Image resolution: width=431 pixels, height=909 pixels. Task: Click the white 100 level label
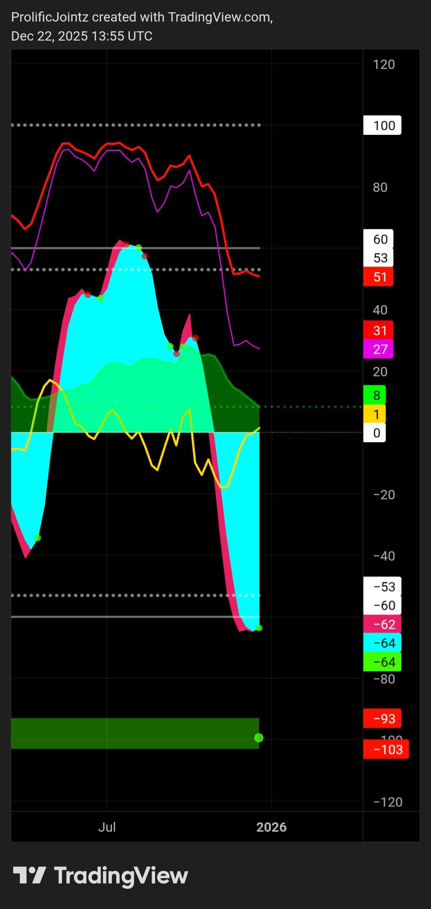[382, 126]
